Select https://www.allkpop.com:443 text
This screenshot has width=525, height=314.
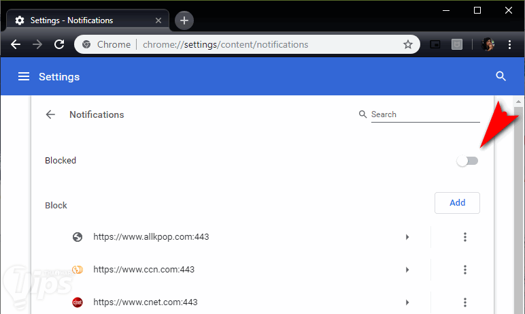click(151, 237)
